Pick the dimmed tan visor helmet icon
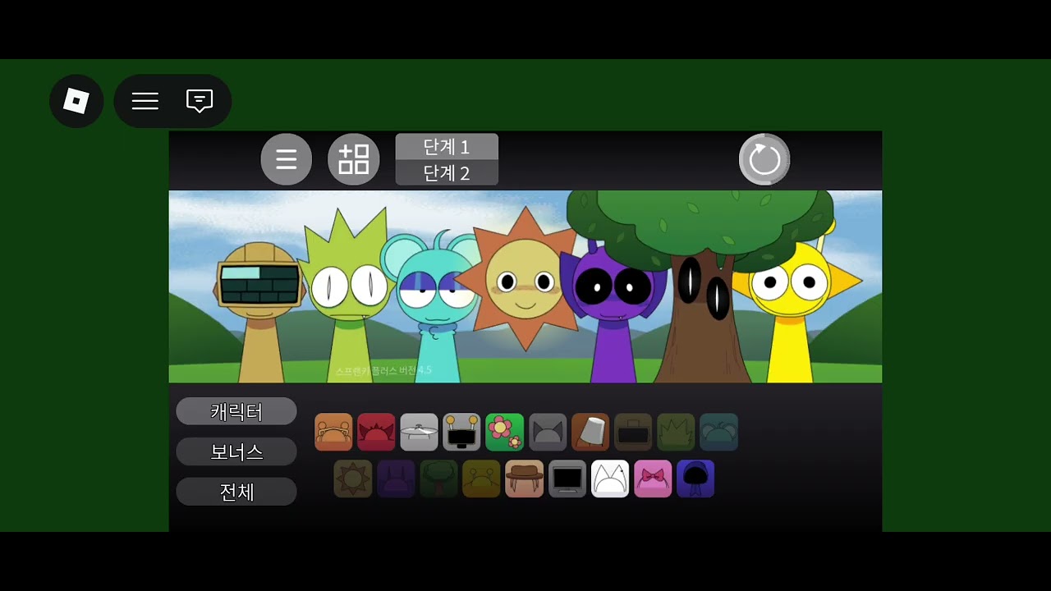This screenshot has width=1051, height=591. coord(633,432)
